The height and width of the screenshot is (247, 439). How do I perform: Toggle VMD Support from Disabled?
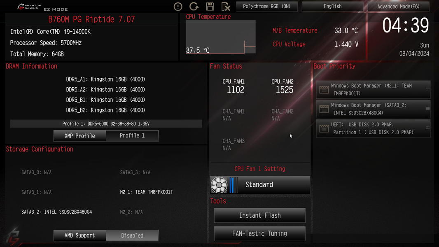pyautogui.click(x=132, y=235)
